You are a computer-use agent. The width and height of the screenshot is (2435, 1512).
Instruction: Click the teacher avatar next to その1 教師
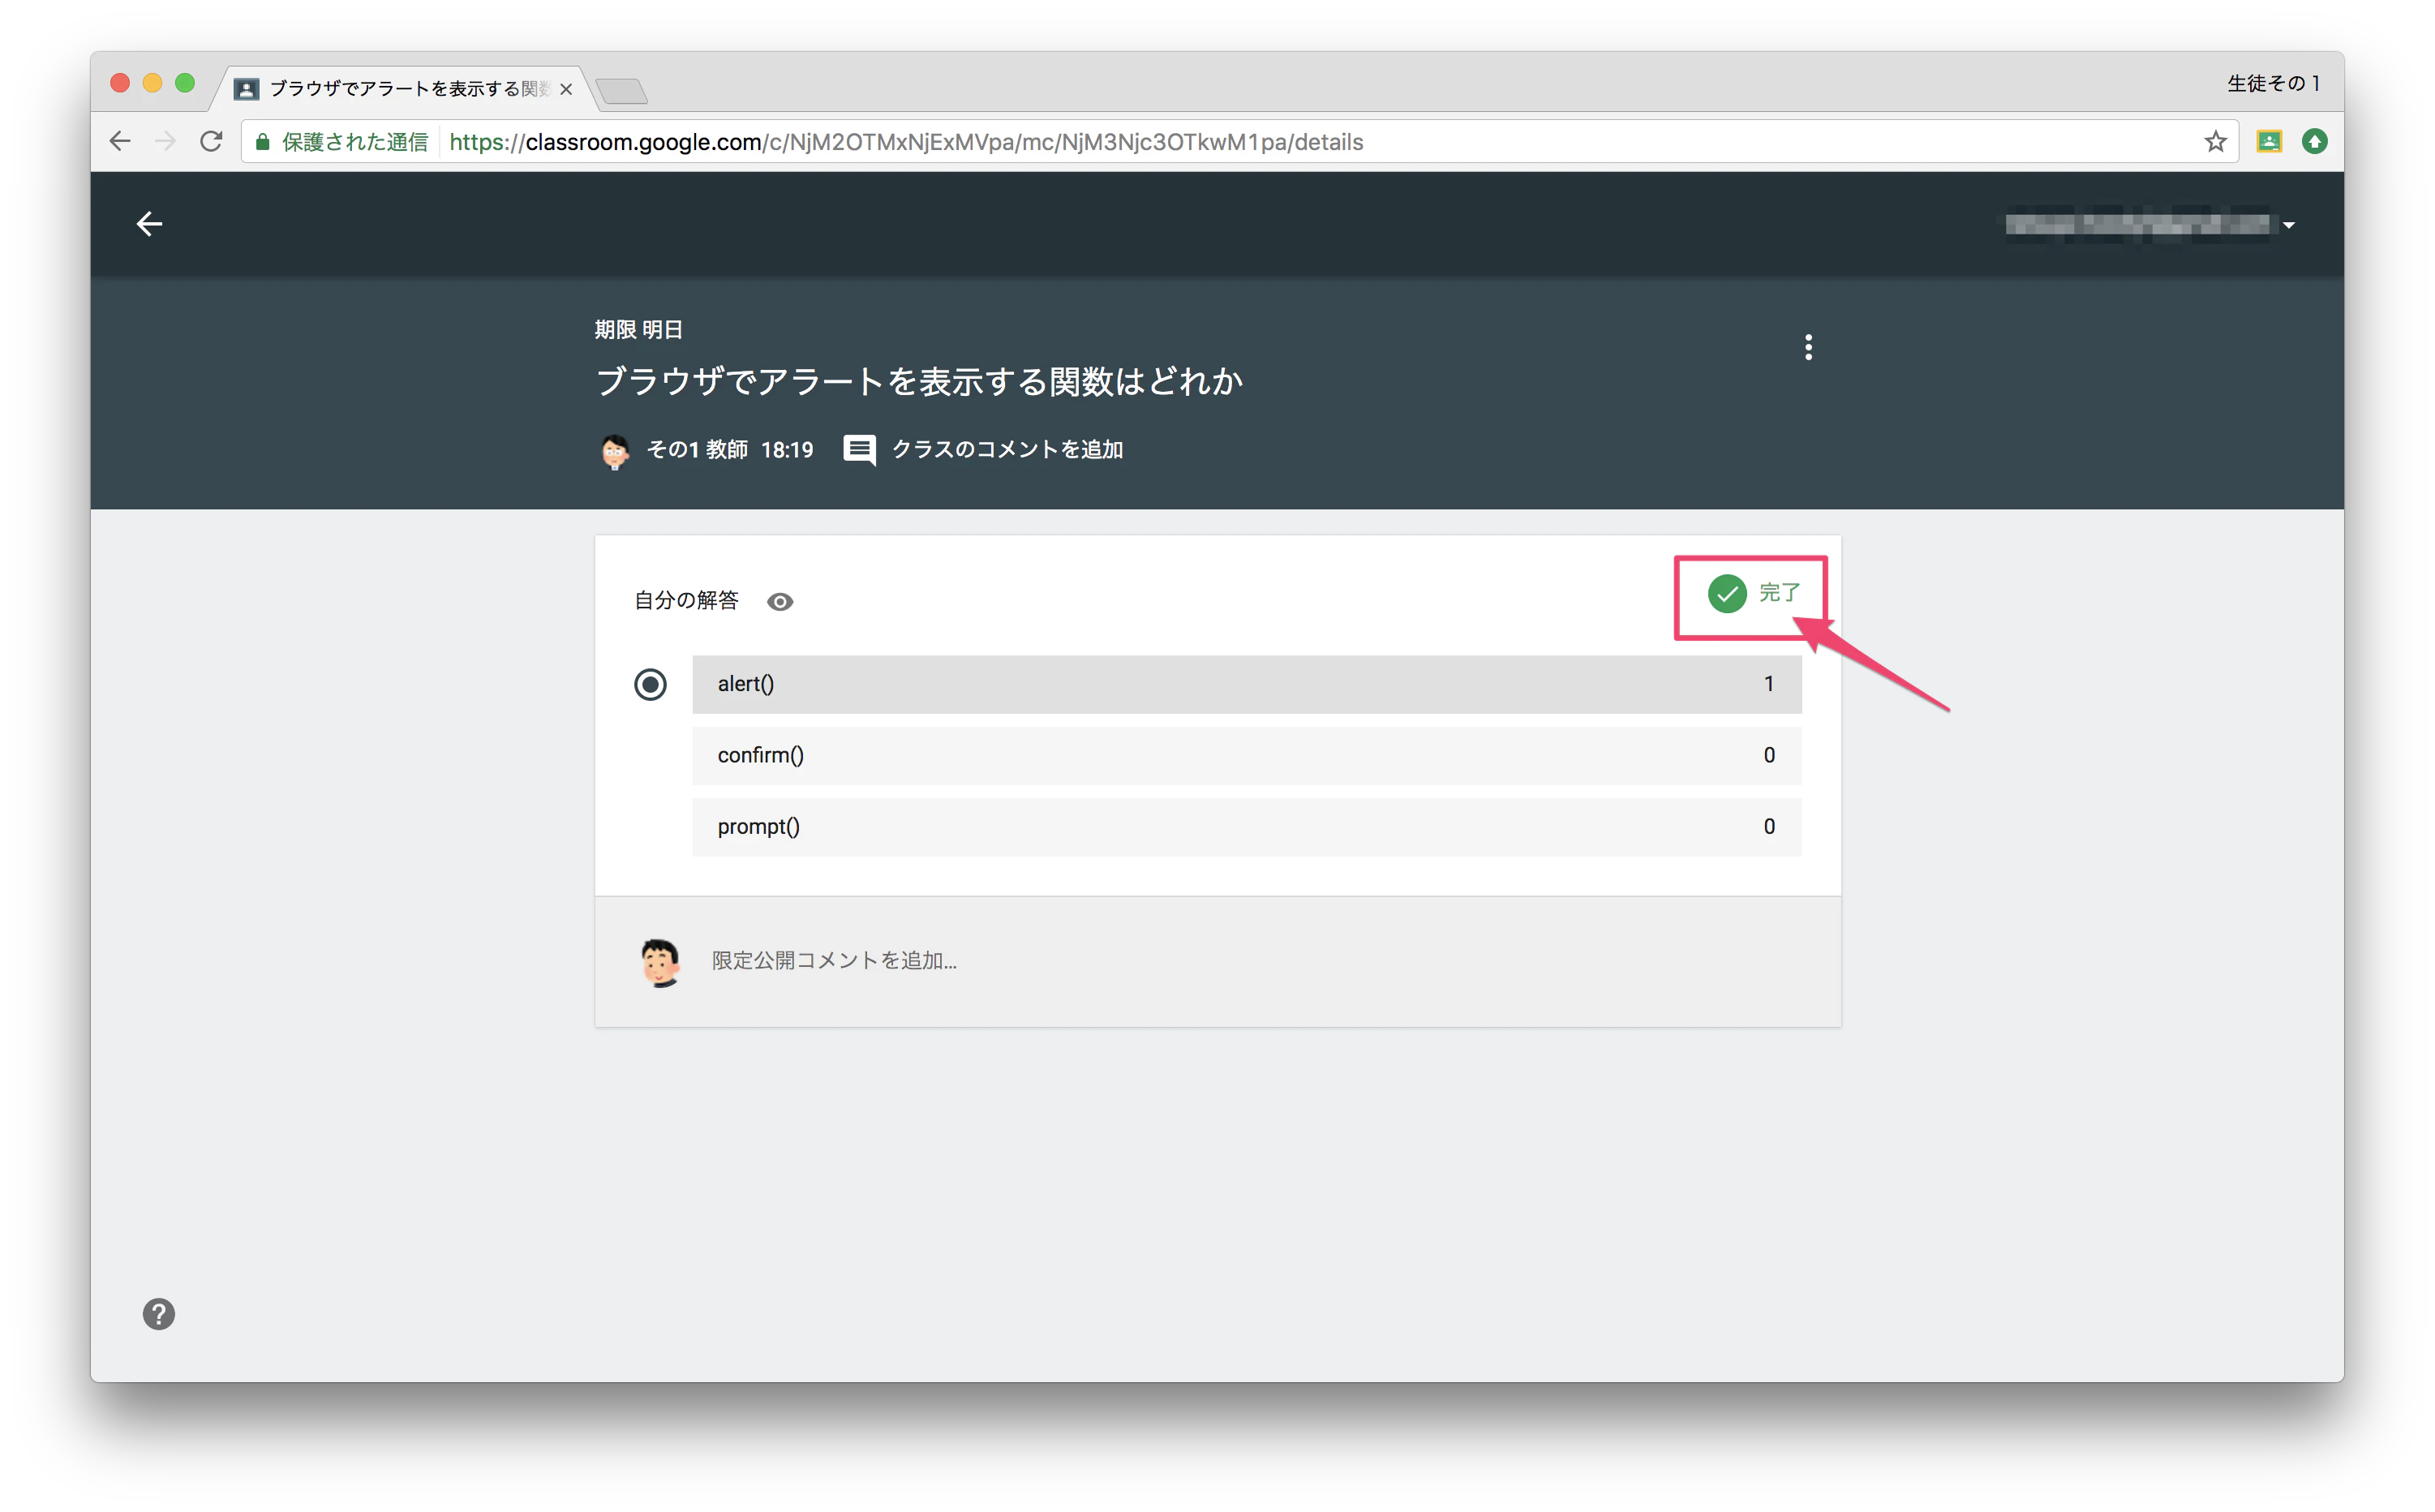click(x=615, y=451)
